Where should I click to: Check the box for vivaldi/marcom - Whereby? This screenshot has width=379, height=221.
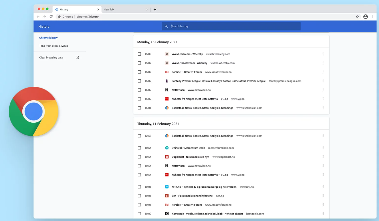(139, 54)
